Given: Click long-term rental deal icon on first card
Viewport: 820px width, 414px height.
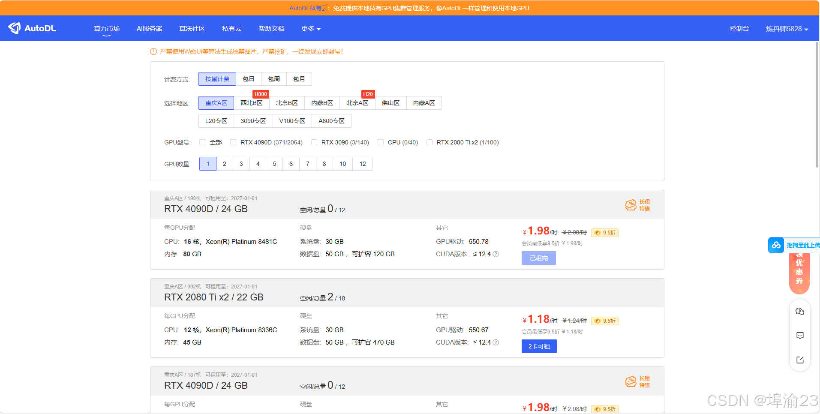Looking at the screenshot, I should [x=637, y=205].
